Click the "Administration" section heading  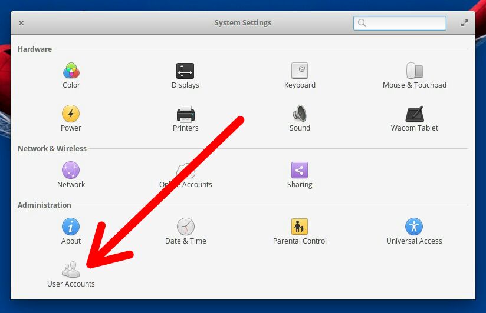[x=44, y=205]
